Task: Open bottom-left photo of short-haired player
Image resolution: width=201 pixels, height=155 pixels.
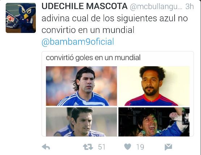Action: coord(81,122)
